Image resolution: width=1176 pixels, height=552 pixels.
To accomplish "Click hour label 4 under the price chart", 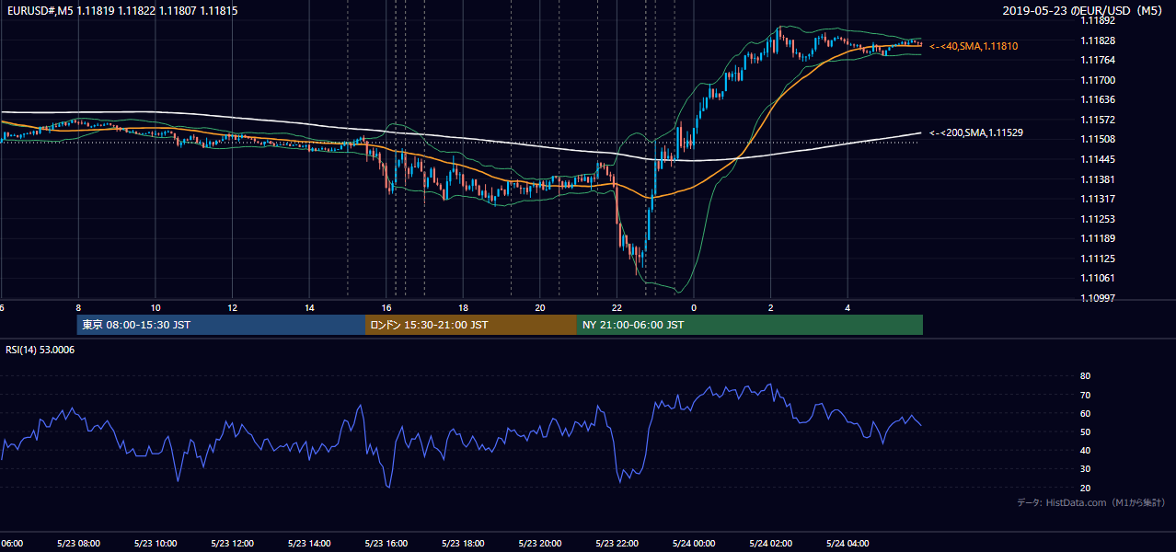I will click(848, 308).
